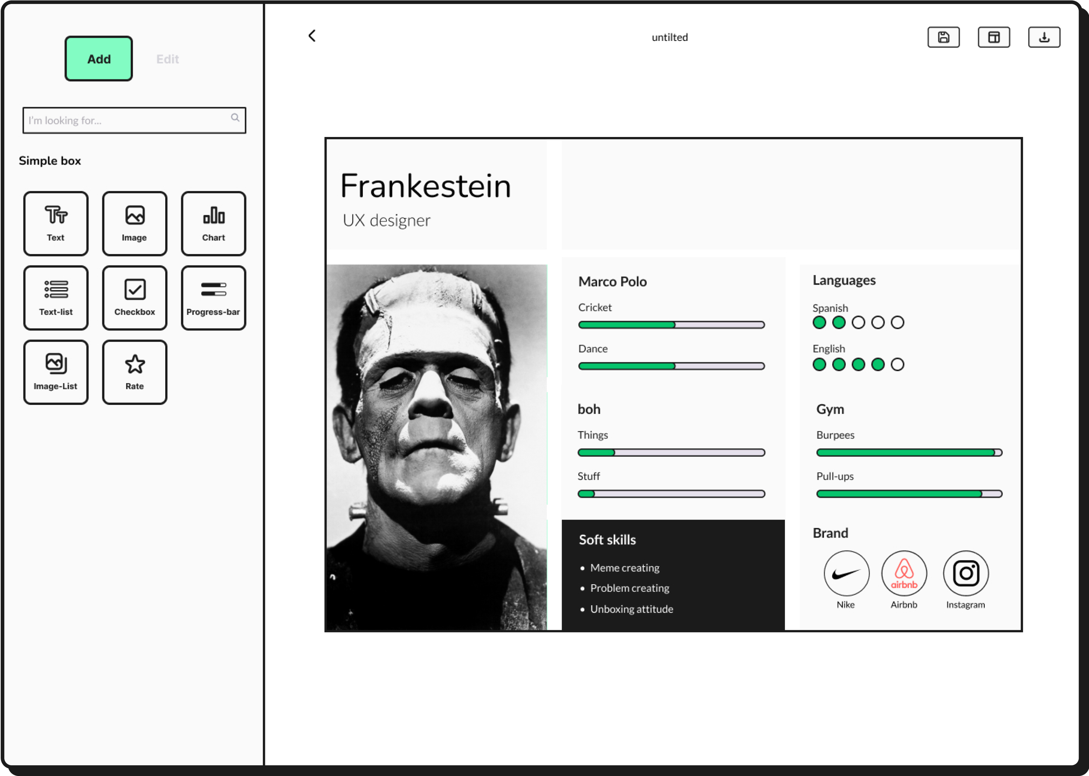1089x776 pixels.
Task: Insert a Chart box
Action: click(x=213, y=224)
